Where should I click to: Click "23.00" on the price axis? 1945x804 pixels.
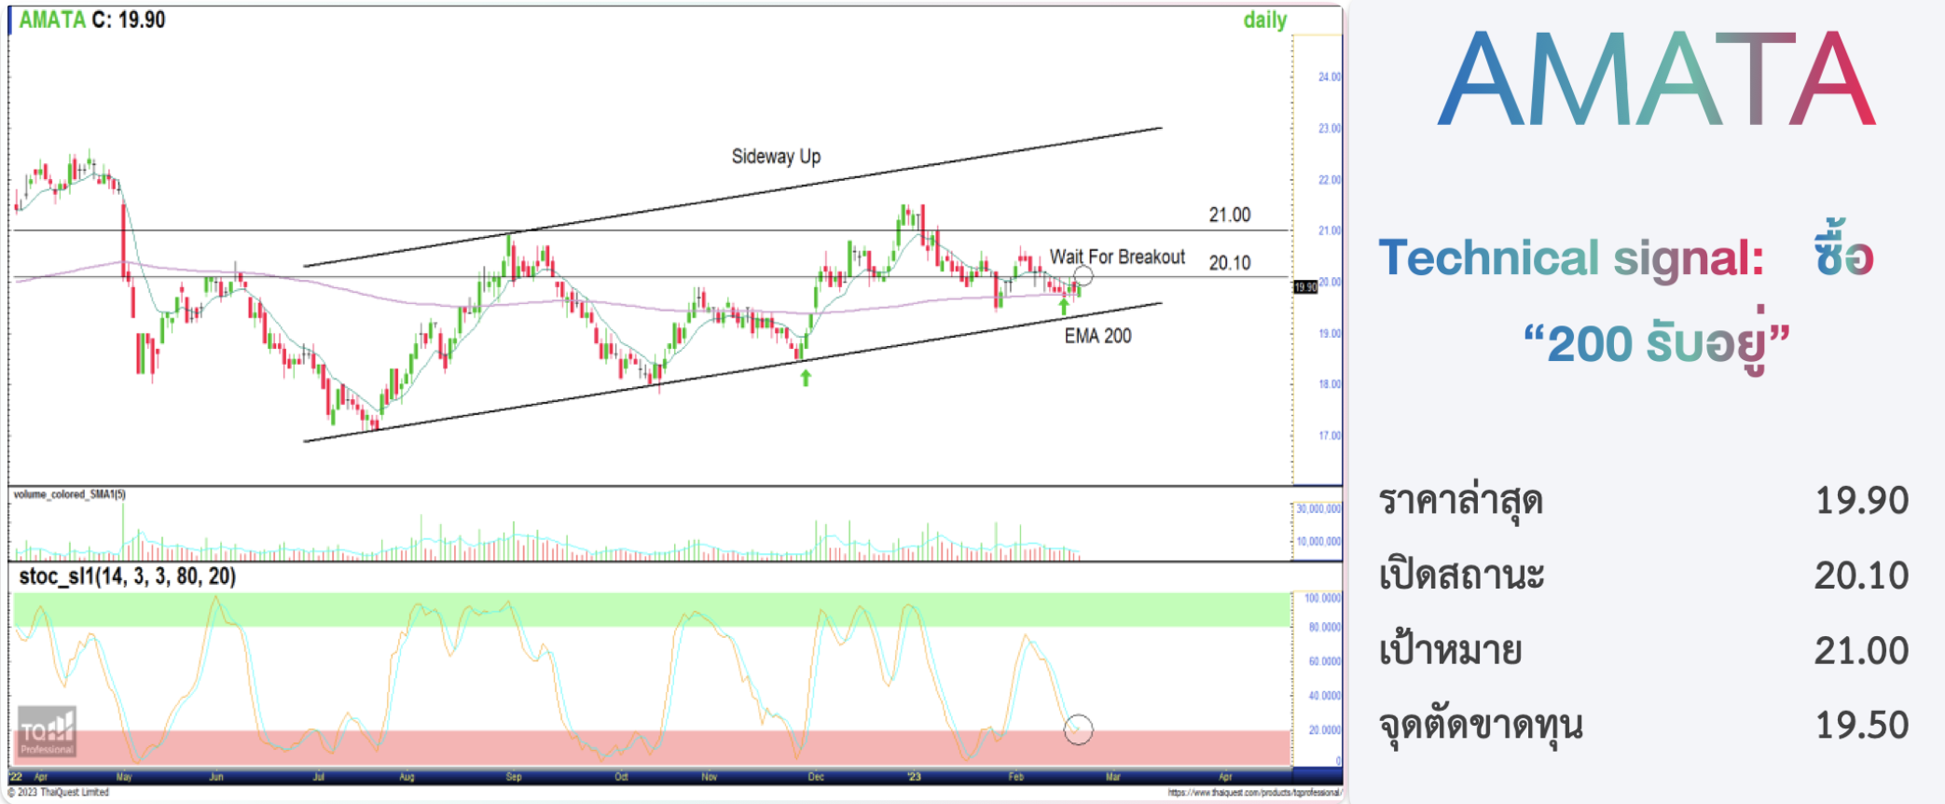(x=1330, y=128)
